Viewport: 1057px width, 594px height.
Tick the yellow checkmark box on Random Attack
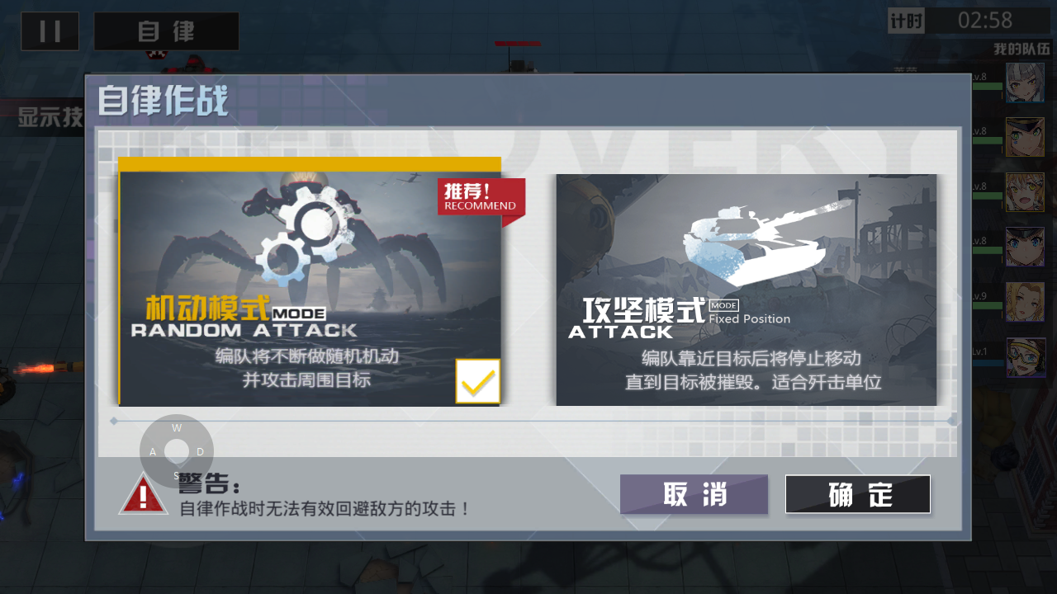[x=478, y=381]
